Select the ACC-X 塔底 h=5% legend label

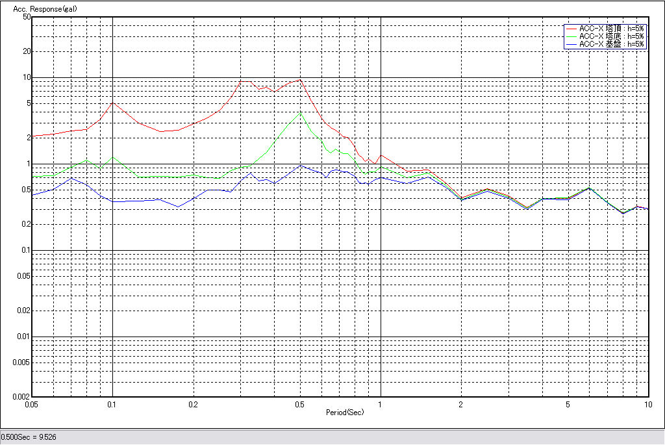[x=611, y=37]
